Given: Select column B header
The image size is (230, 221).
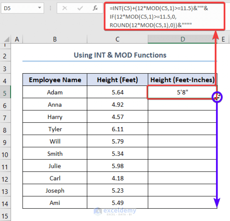Looking at the screenshot, I should [x=55, y=39].
